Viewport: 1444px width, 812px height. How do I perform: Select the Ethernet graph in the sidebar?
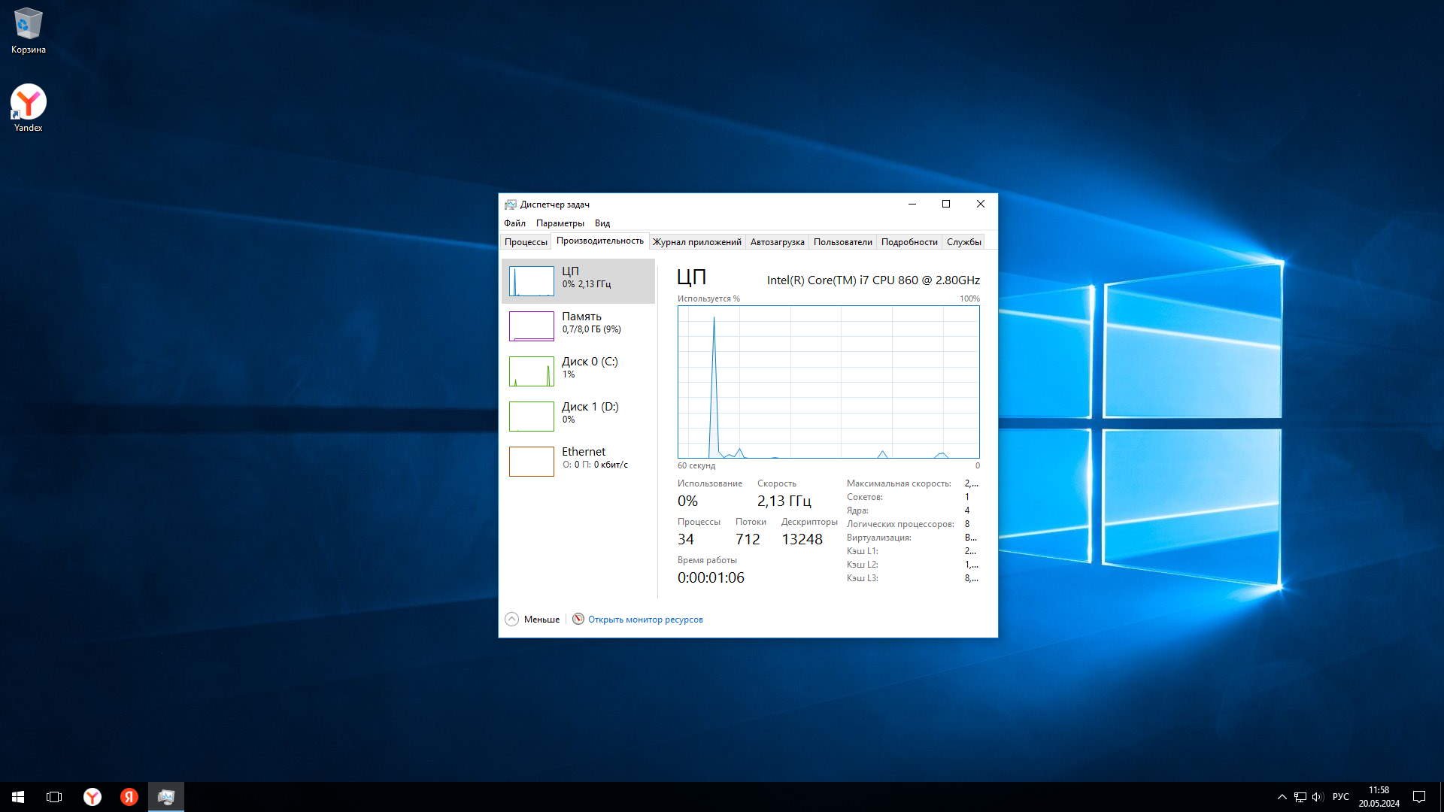pos(532,461)
